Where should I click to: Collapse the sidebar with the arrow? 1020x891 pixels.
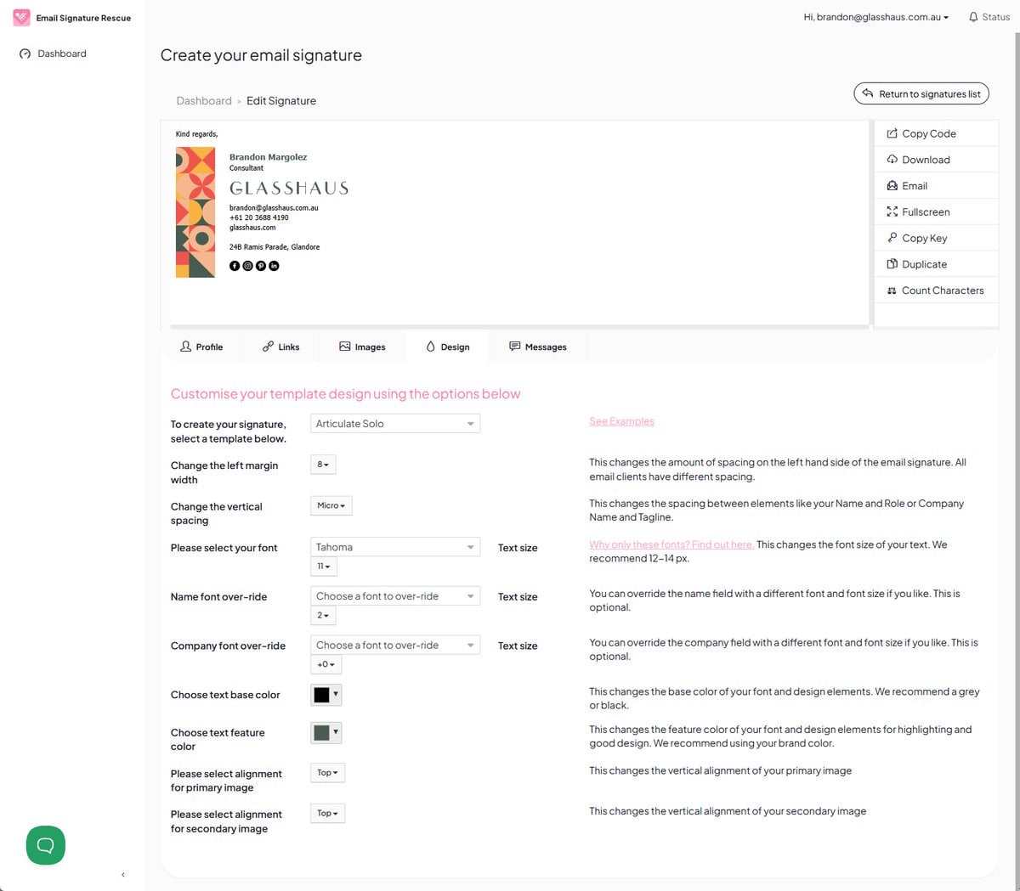(123, 874)
